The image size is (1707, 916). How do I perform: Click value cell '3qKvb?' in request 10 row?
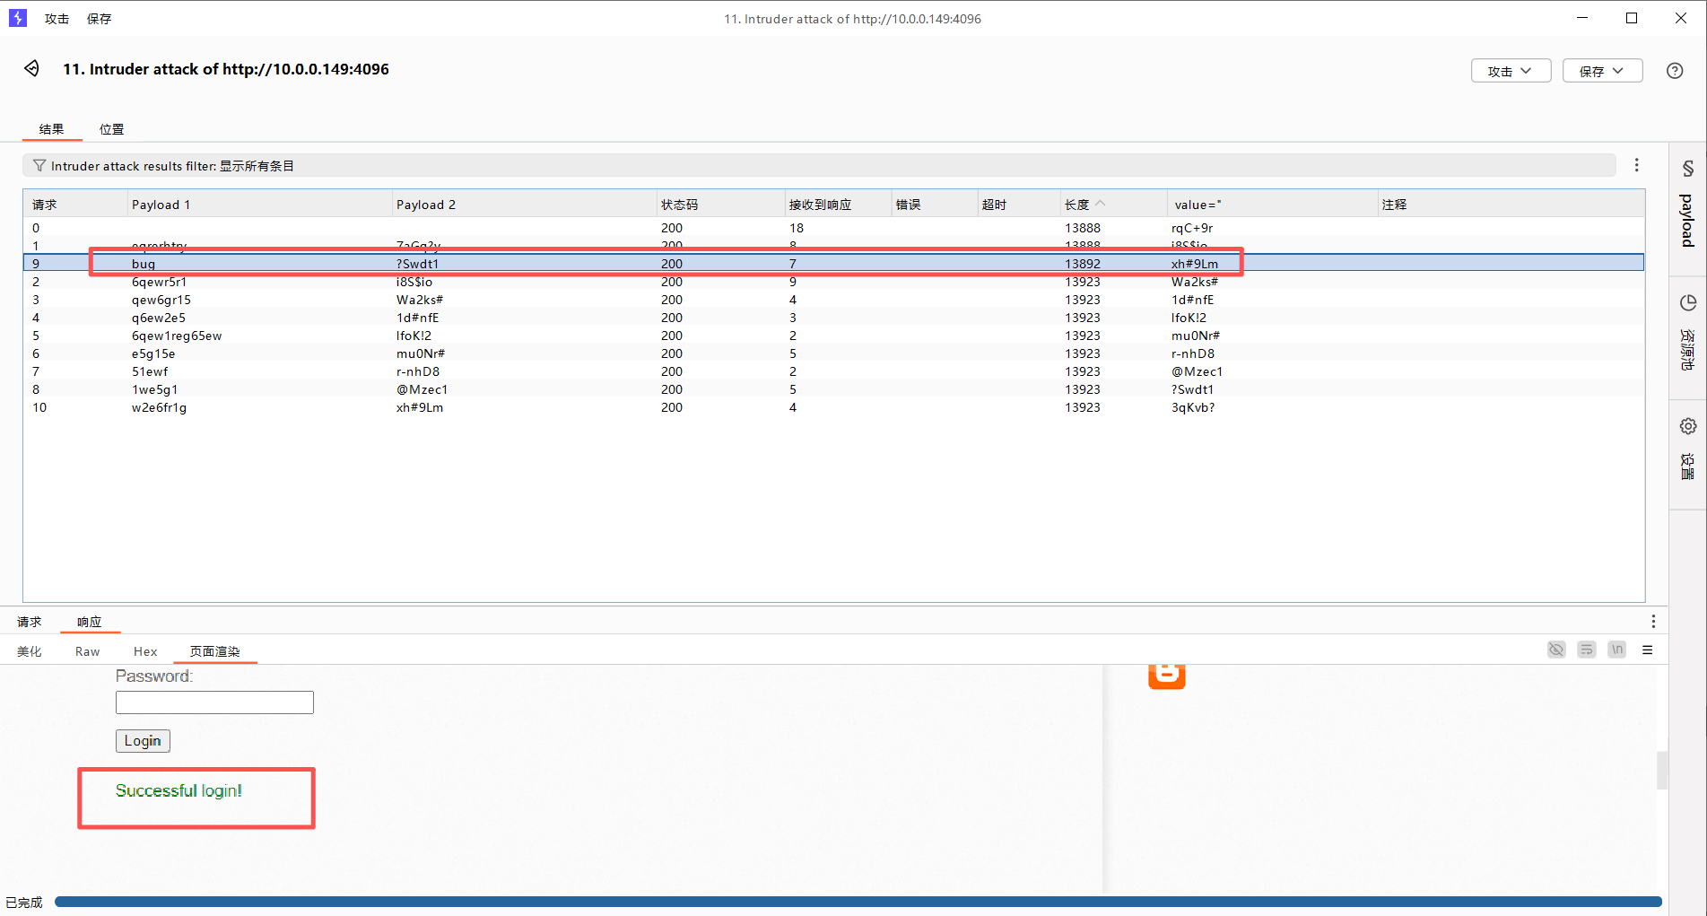[1193, 407]
